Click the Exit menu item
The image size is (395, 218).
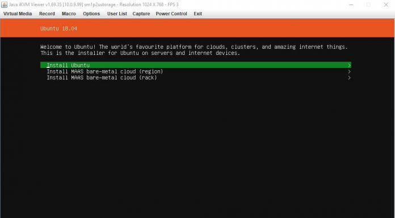197,14
